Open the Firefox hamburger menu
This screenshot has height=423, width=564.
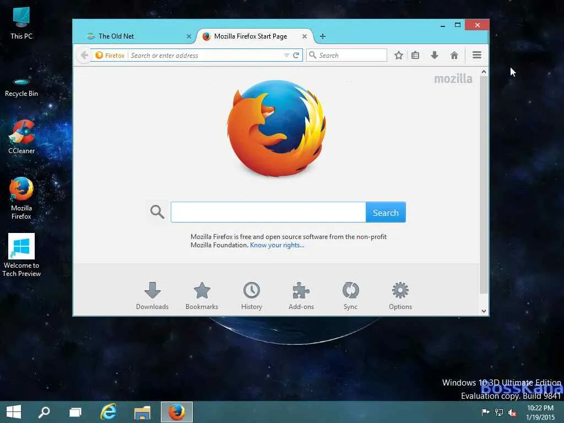(x=476, y=55)
